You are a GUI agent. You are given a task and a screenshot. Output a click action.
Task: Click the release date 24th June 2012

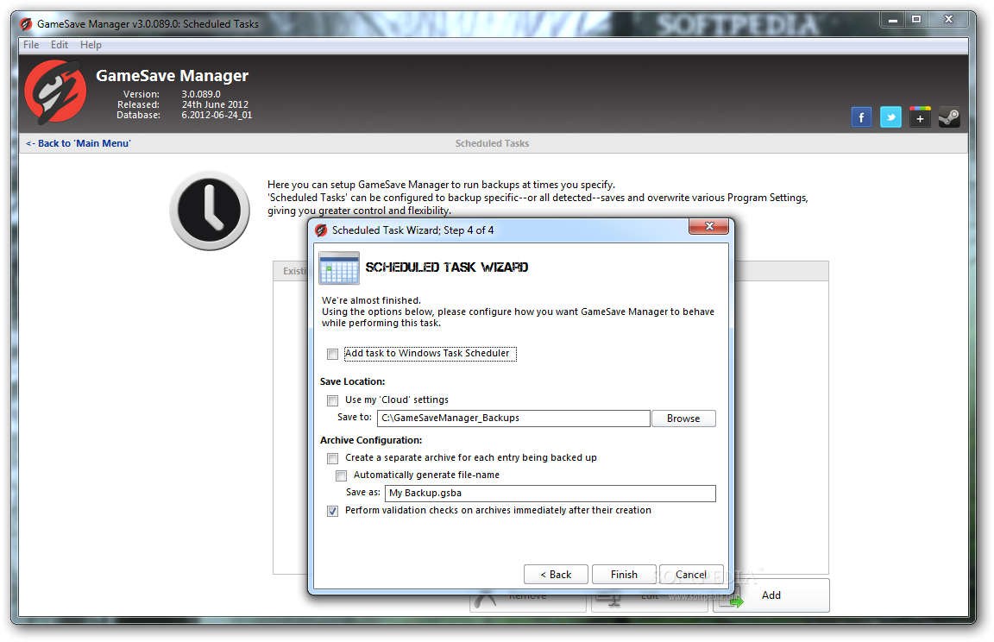point(215,104)
